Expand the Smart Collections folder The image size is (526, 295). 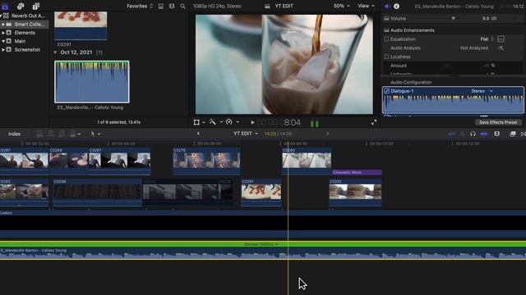coord(3,25)
